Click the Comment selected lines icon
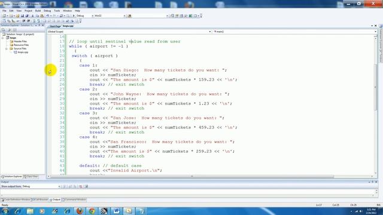Viewport: 383px width, 215px height. (x=34, y=21)
